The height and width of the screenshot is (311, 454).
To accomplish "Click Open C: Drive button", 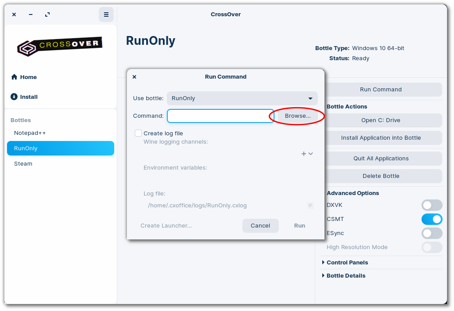I will (381, 120).
